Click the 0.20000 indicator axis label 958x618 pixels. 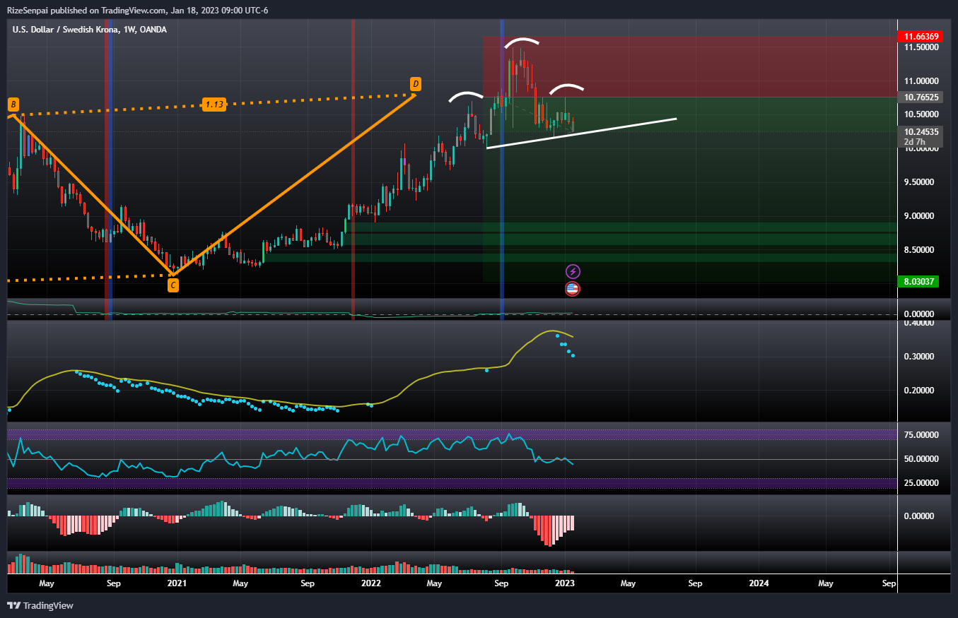(920, 391)
